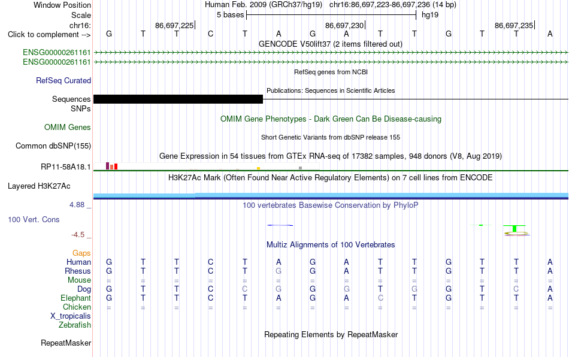569x357 pixels.
Task: Select the Chicken species row label
Action: (77, 307)
